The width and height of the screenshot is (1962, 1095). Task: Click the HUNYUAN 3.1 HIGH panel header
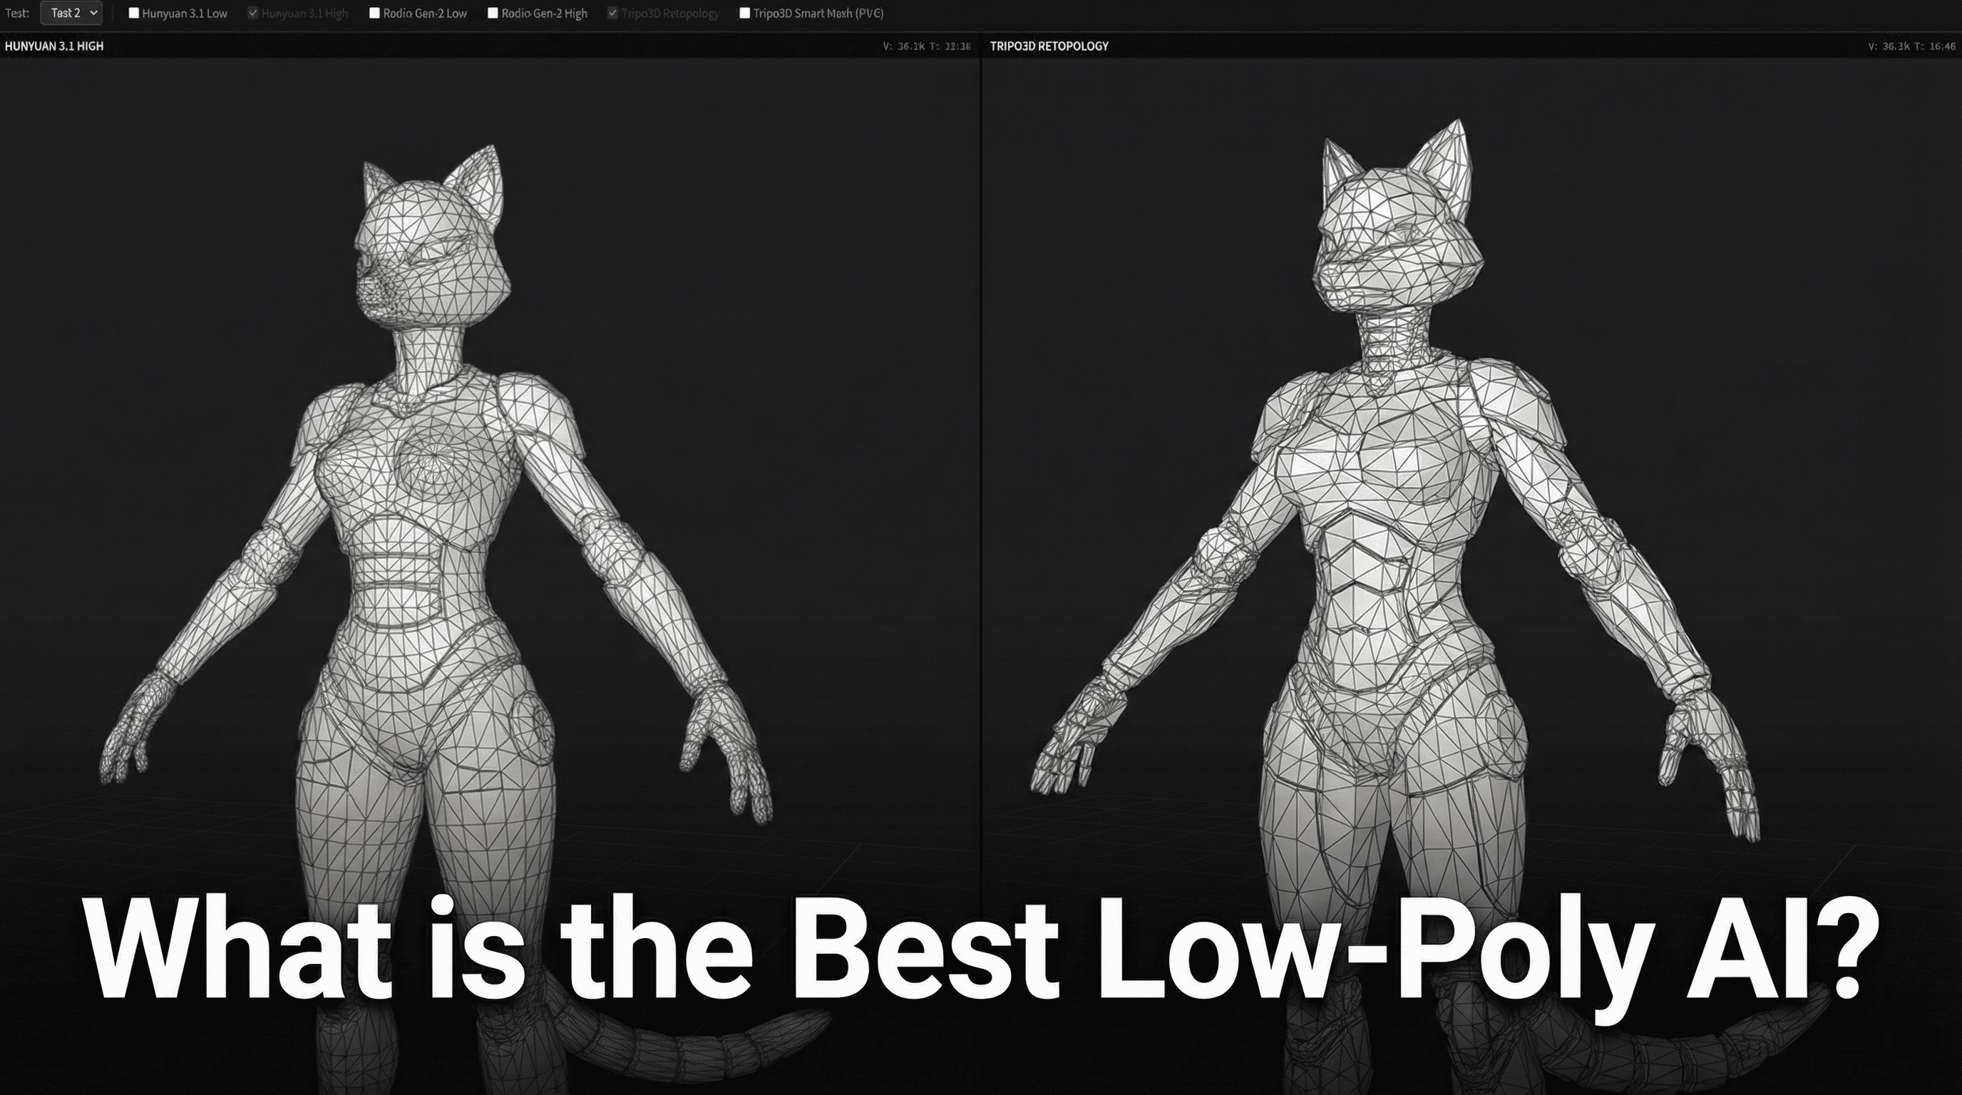click(x=54, y=46)
